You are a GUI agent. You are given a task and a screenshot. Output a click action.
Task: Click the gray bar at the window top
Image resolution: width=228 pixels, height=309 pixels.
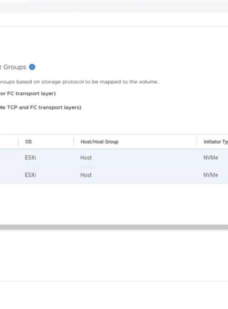point(114,7)
